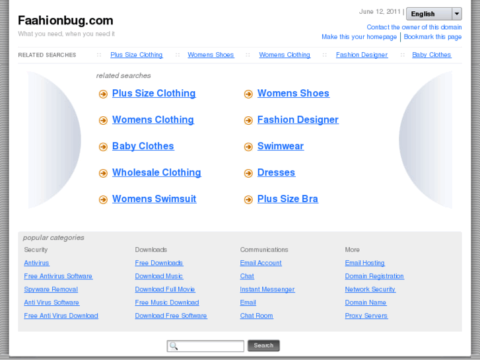
Task: Open the Chat link under Communications
Action: tap(247, 276)
